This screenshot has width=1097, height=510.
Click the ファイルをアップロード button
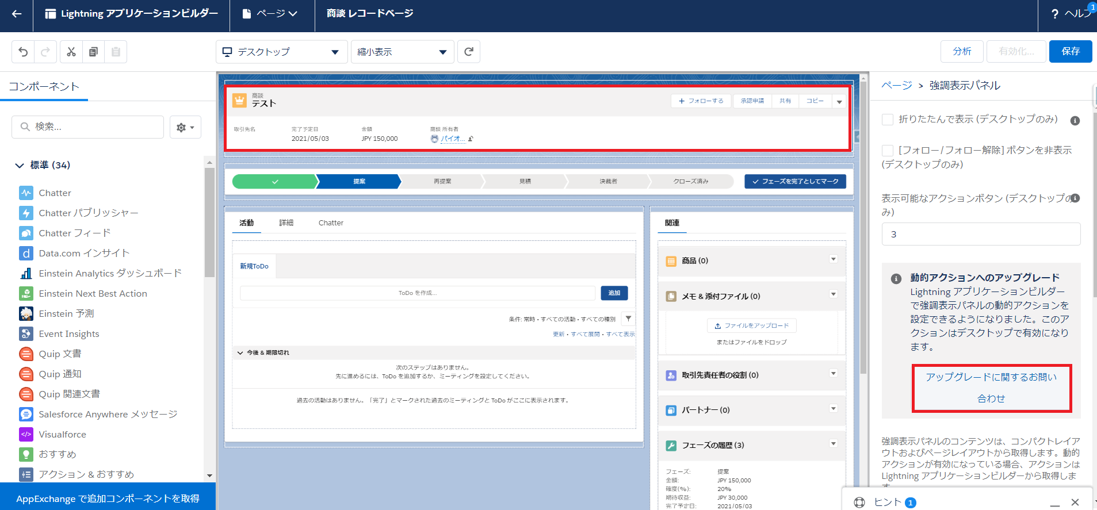tap(751, 326)
